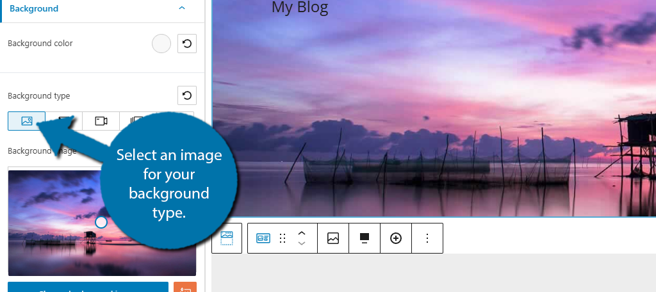Screen dimensions: 656x292
Task: Select the image background type
Action: 27,121
